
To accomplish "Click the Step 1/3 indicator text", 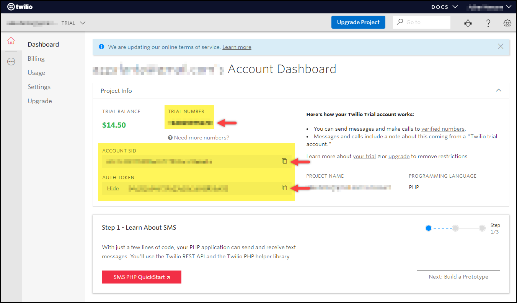I will [x=495, y=228].
